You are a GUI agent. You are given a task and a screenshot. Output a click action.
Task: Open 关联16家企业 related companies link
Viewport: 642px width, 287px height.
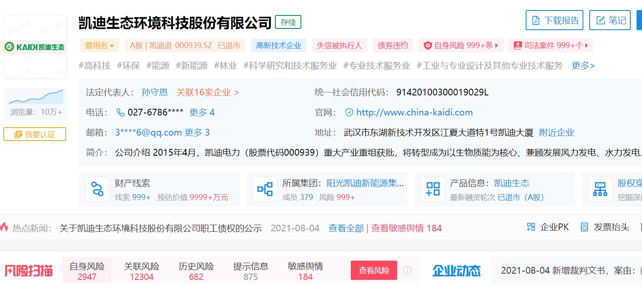tap(207, 92)
